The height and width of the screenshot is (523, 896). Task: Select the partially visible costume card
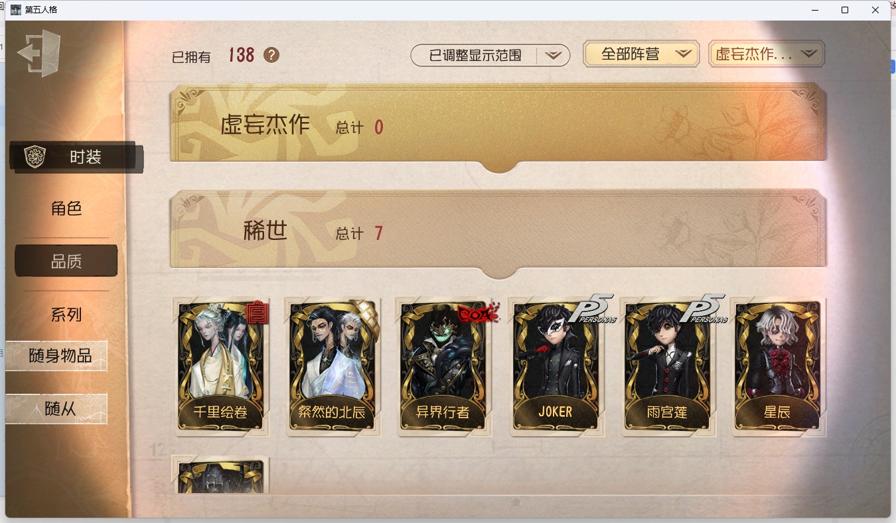(x=220, y=475)
